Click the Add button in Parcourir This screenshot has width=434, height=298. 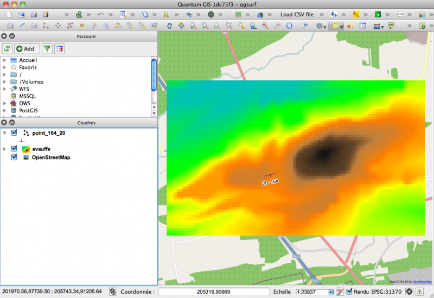click(25, 49)
